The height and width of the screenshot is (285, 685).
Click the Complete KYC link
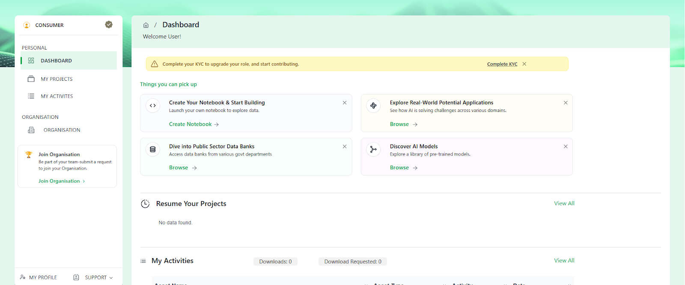pos(502,64)
